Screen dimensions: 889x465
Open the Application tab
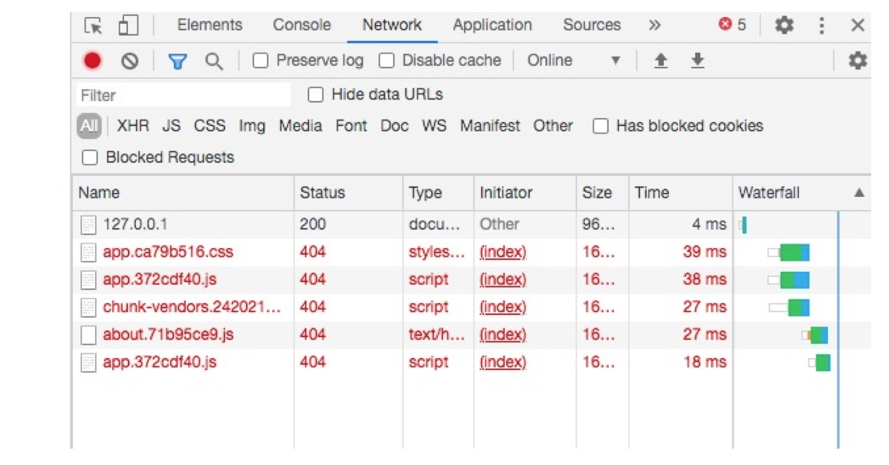click(x=492, y=25)
